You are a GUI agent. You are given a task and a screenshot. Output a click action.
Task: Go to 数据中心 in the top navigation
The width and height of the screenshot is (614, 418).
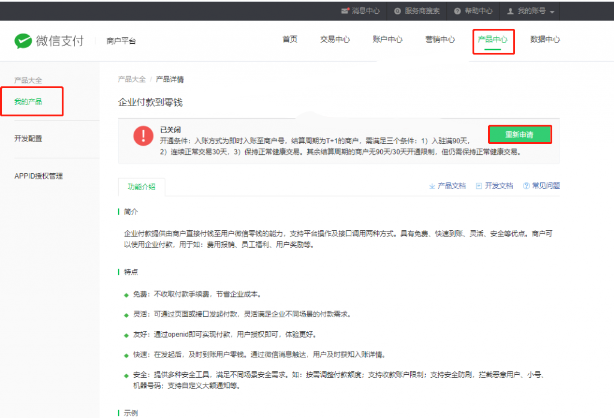(x=545, y=40)
